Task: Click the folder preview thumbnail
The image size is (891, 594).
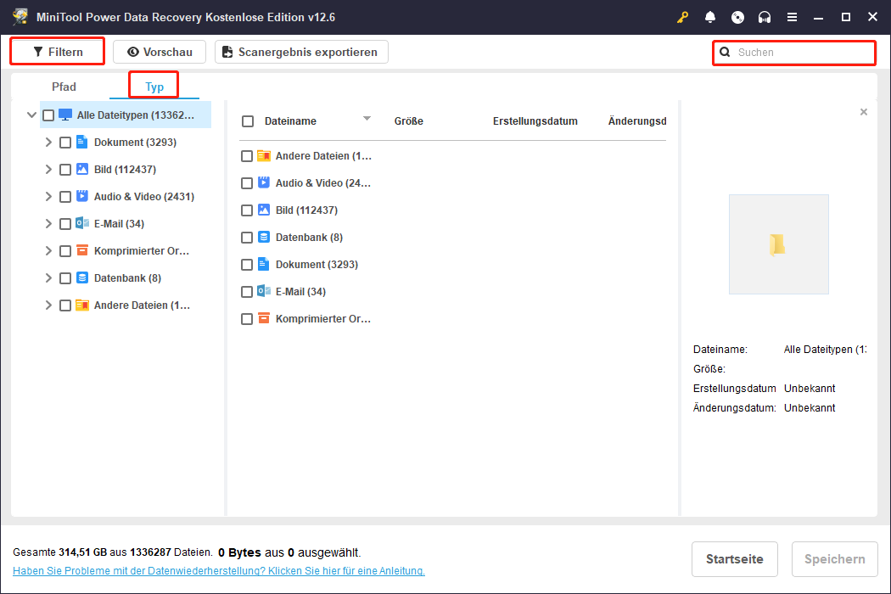Action: point(778,244)
